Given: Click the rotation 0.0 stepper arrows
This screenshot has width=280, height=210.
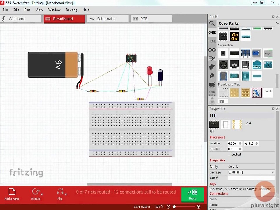Looking at the screenshot, I should 240,149.
